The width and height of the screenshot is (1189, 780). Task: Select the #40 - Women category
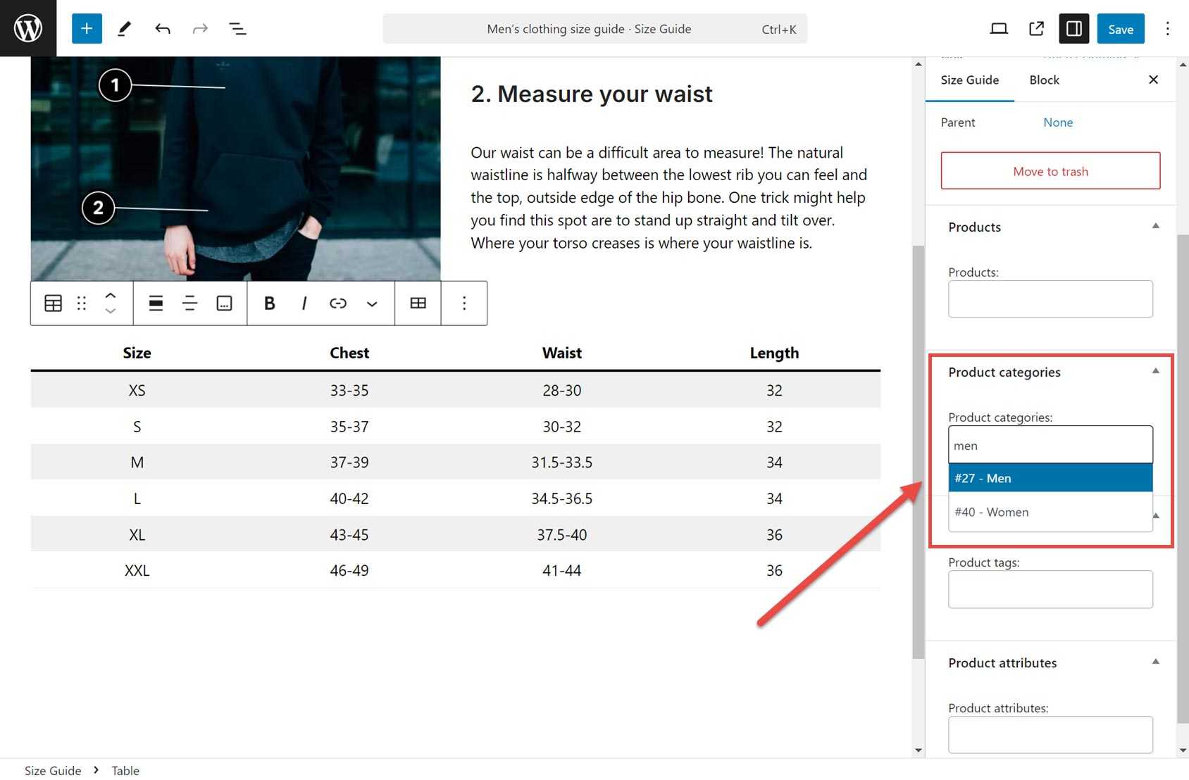(1050, 512)
